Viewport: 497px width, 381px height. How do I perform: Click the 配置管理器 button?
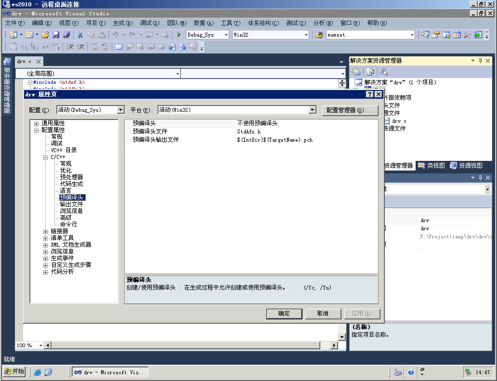[350, 110]
